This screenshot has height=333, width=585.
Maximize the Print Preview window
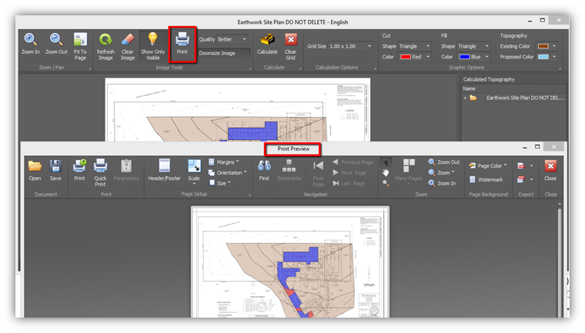coord(537,147)
